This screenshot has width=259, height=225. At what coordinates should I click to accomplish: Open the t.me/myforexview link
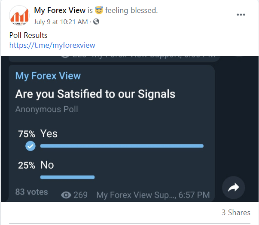(52, 45)
